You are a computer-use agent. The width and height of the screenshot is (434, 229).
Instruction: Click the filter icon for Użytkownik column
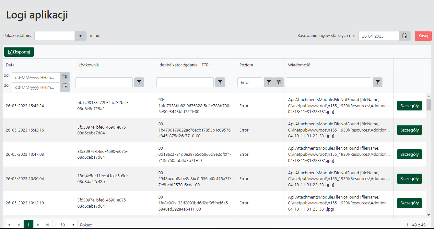pyautogui.click(x=139, y=83)
